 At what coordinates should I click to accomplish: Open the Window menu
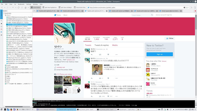pos(35,4)
